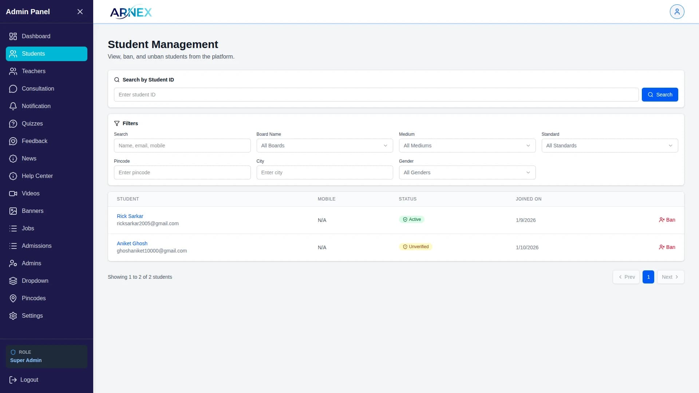Click the Consultation chat bubble icon
Viewport: 699px width, 393px height.
tap(13, 89)
